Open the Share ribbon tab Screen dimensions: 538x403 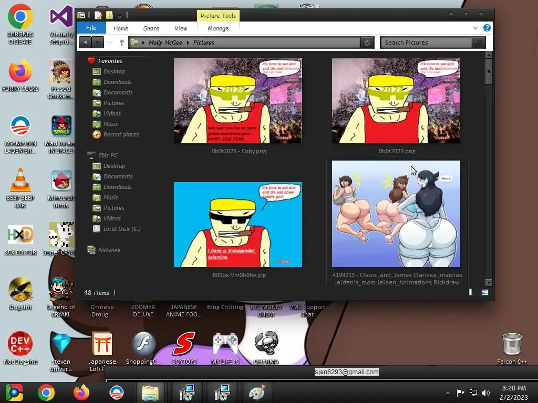pyautogui.click(x=151, y=28)
